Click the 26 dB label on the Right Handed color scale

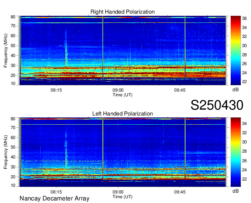[244, 64]
